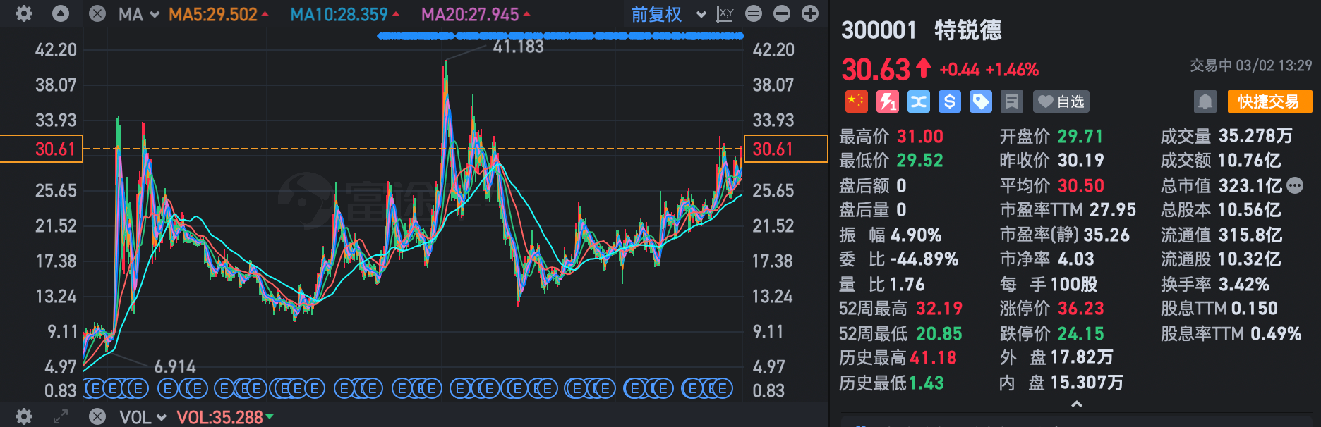Collapse main chart with up-arrow icon
Viewport: 1321px width, 427px height.
tap(61, 14)
